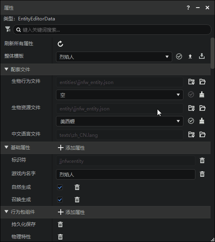The image size is (215, 242).
Task: Click the download template icon
Action: [202, 56]
